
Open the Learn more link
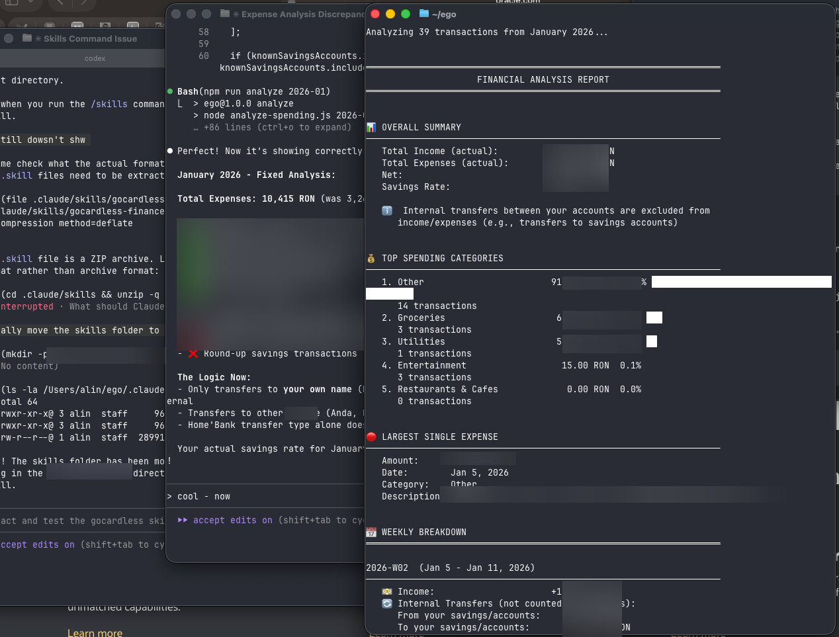(95, 632)
